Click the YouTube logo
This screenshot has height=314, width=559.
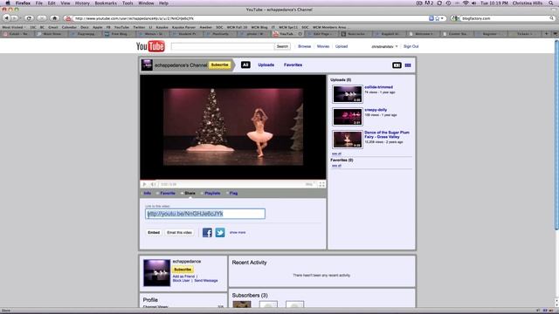pos(150,46)
